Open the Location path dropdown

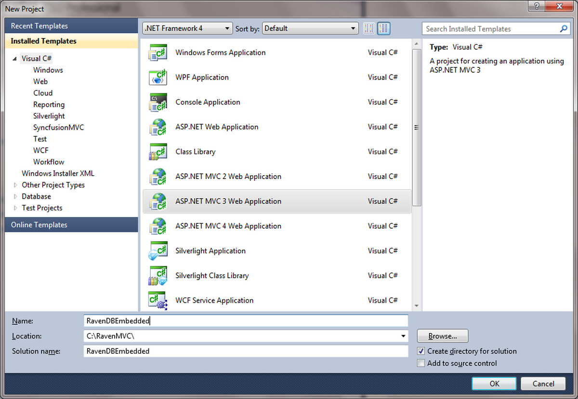403,336
